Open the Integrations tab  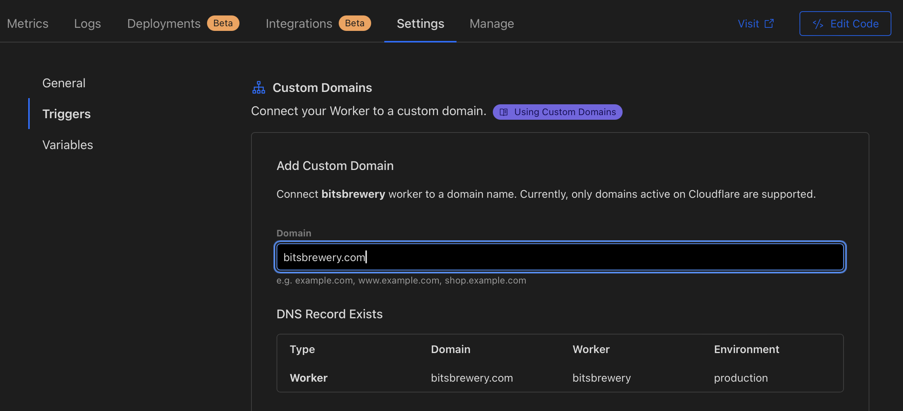click(299, 24)
